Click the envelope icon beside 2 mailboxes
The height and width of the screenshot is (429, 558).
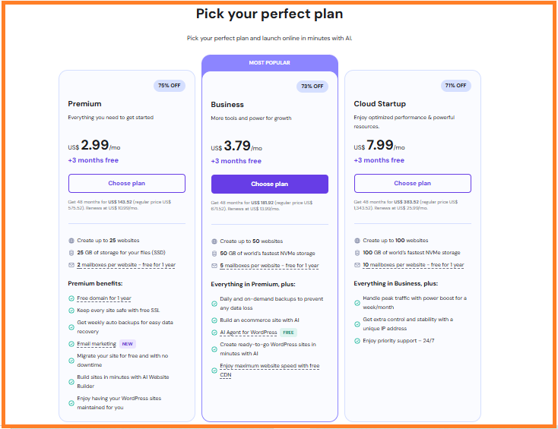coord(71,265)
